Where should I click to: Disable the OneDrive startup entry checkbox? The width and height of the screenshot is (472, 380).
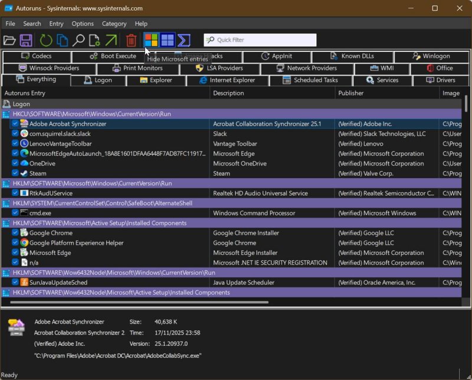tap(15, 163)
